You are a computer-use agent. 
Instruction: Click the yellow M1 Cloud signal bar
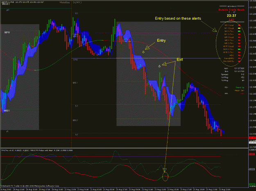pyautogui.click(x=239, y=28)
